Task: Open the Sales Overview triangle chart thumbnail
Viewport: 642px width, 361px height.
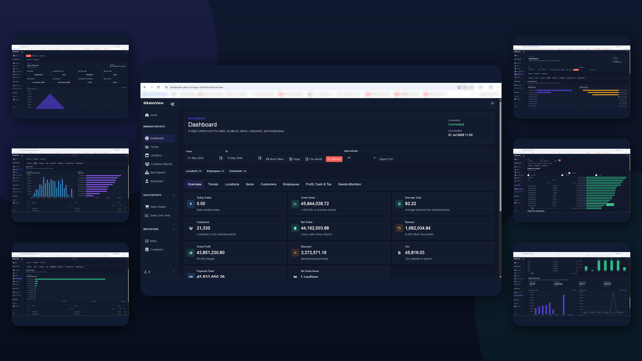Action: [x=70, y=77]
